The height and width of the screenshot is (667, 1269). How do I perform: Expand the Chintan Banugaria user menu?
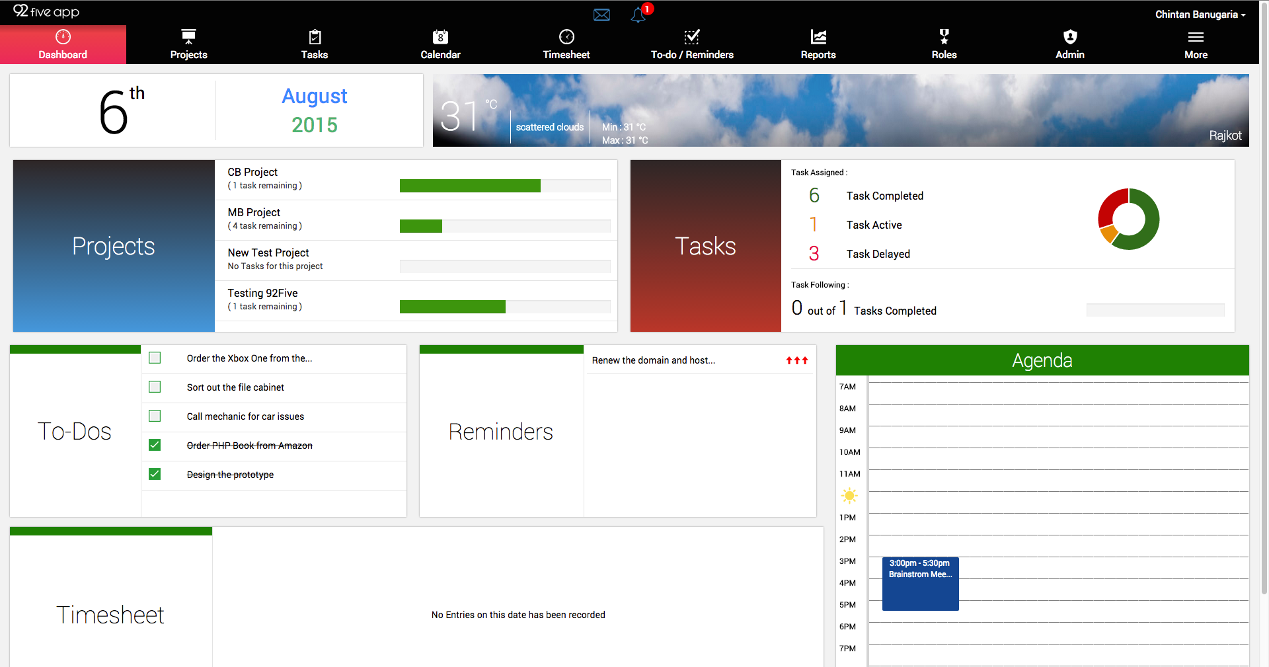[1200, 15]
